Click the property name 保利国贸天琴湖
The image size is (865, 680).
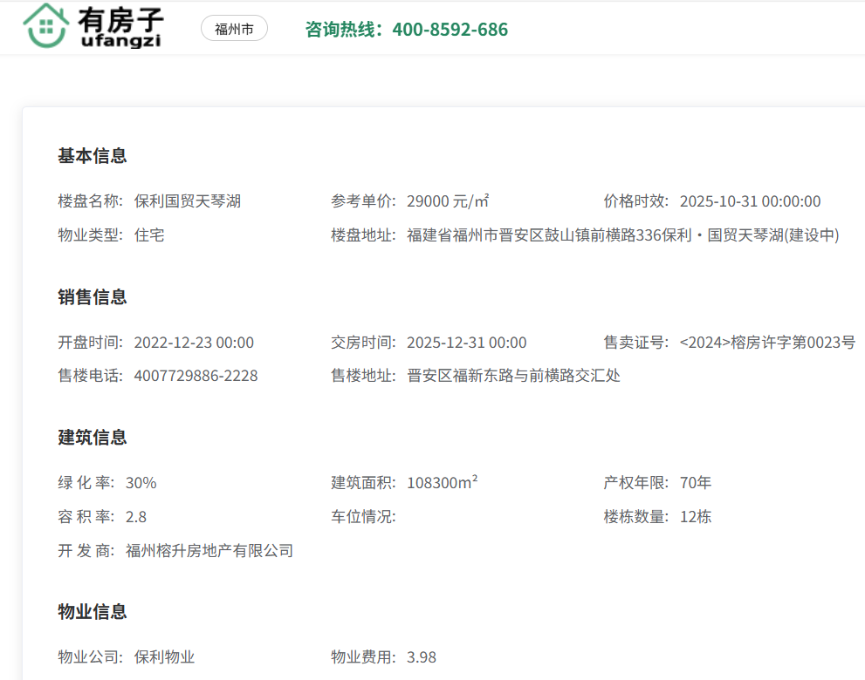tap(187, 201)
